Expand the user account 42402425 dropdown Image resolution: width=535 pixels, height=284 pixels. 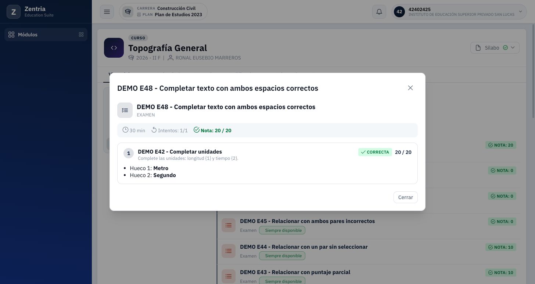tap(459, 12)
